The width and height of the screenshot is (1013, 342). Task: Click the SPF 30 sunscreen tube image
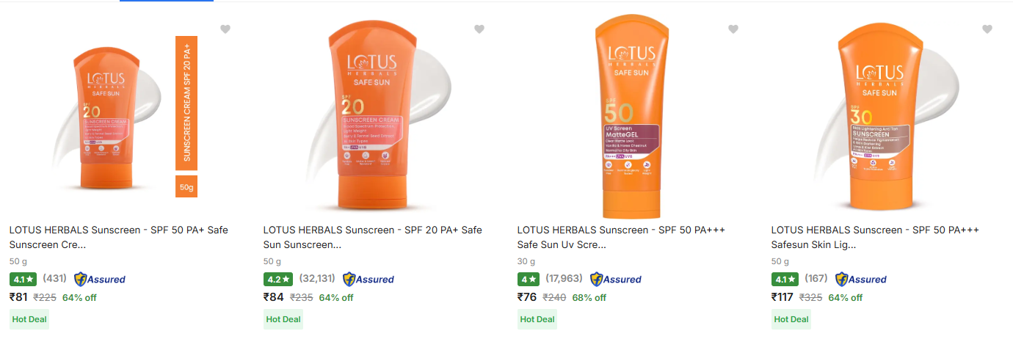pos(881,117)
